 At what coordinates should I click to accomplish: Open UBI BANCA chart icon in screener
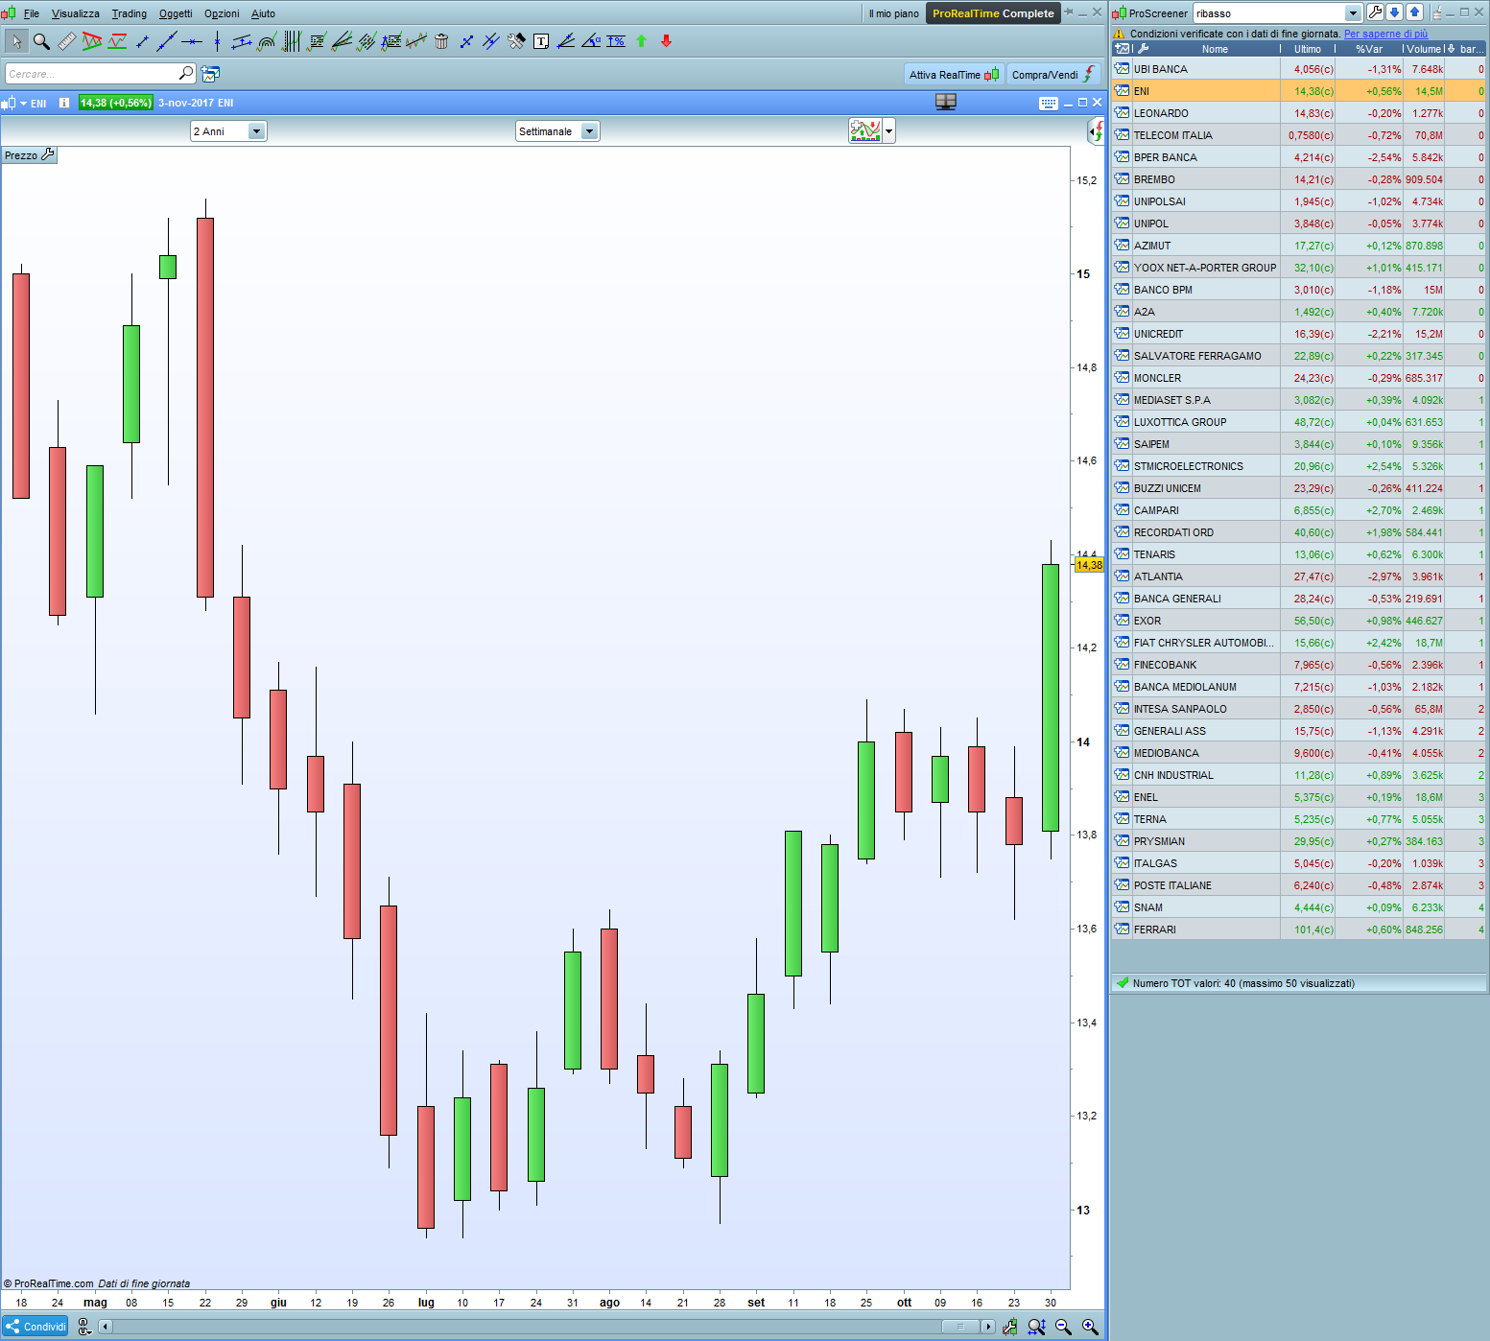tap(1122, 69)
